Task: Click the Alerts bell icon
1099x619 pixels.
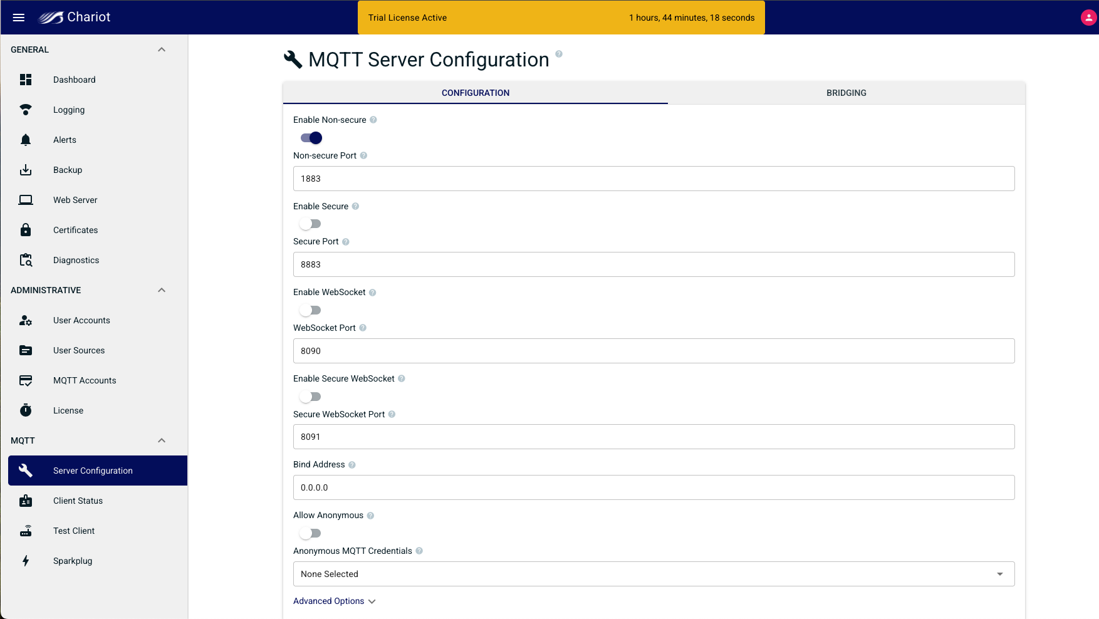Action: 26,140
